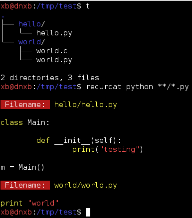Click the 'hello/' directory in the tree
The image size is (192, 218).
tap(31, 24)
